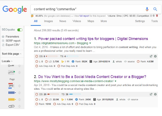Click the blue search magnifier icon
This screenshot has width=162, height=116.
(x=155, y=9)
